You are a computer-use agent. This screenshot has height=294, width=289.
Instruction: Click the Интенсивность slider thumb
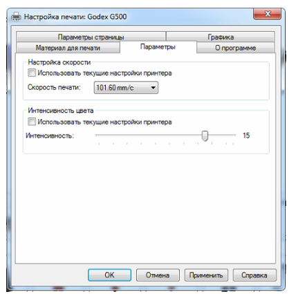click(205, 136)
